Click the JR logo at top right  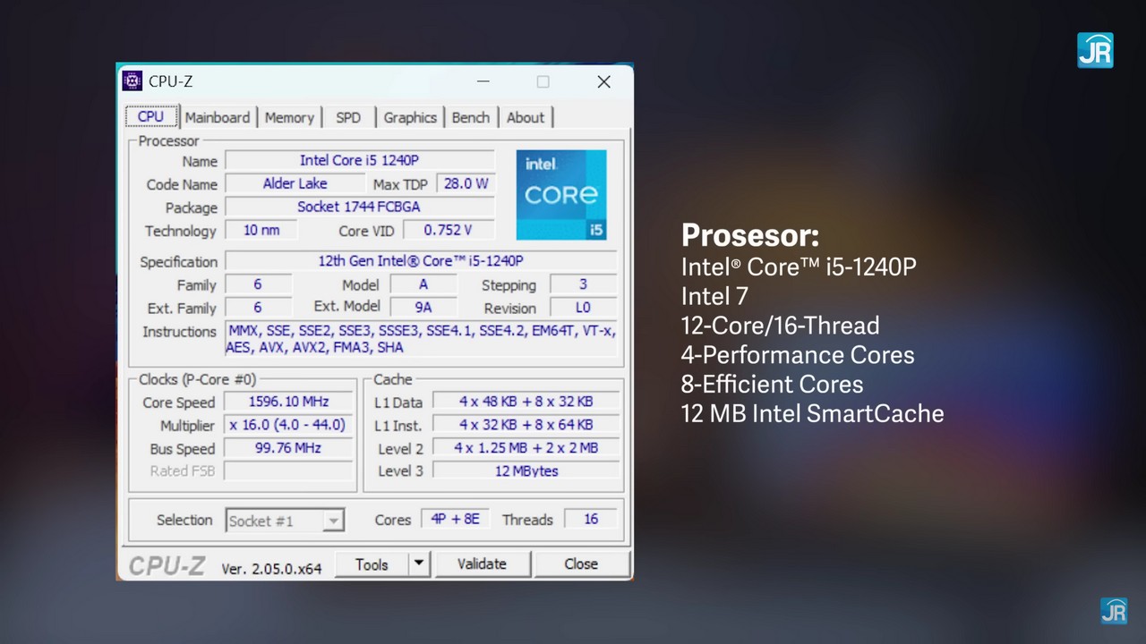click(x=1095, y=50)
